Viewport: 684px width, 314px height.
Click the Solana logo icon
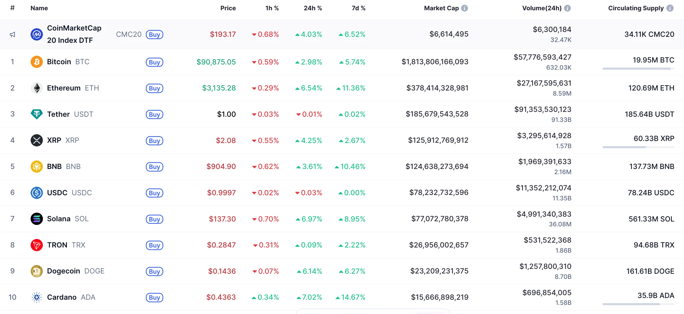(37, 219)
